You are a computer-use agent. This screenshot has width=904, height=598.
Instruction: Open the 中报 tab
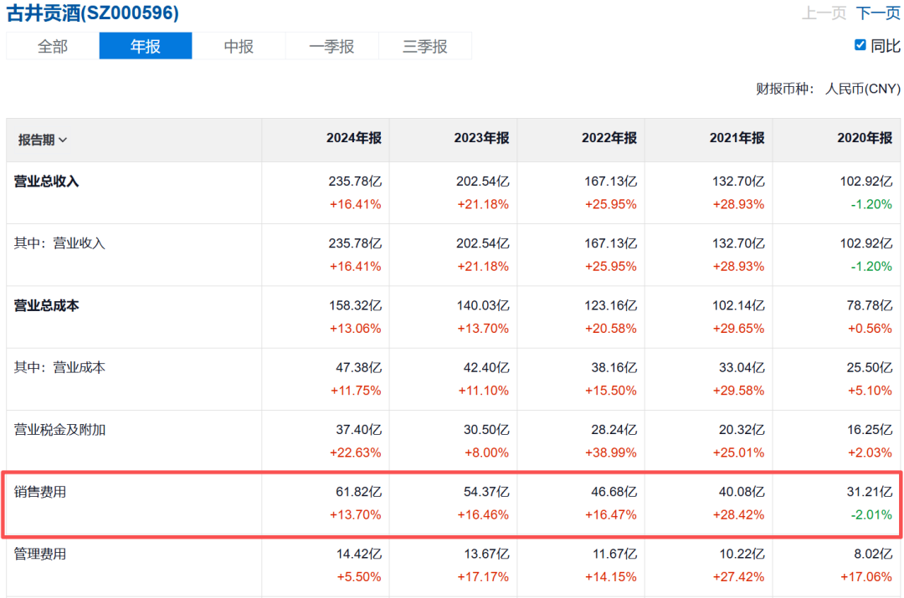(239, 47)
